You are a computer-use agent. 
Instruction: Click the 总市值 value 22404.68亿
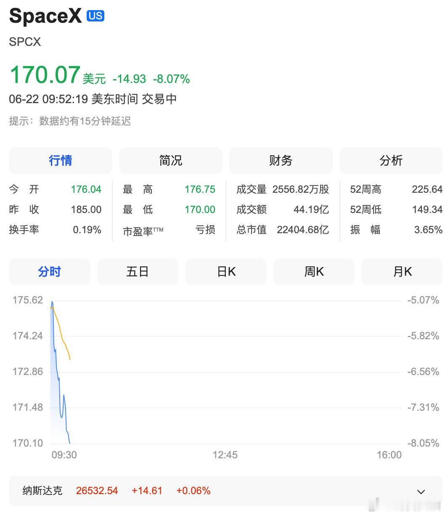[x=303, y=230]
